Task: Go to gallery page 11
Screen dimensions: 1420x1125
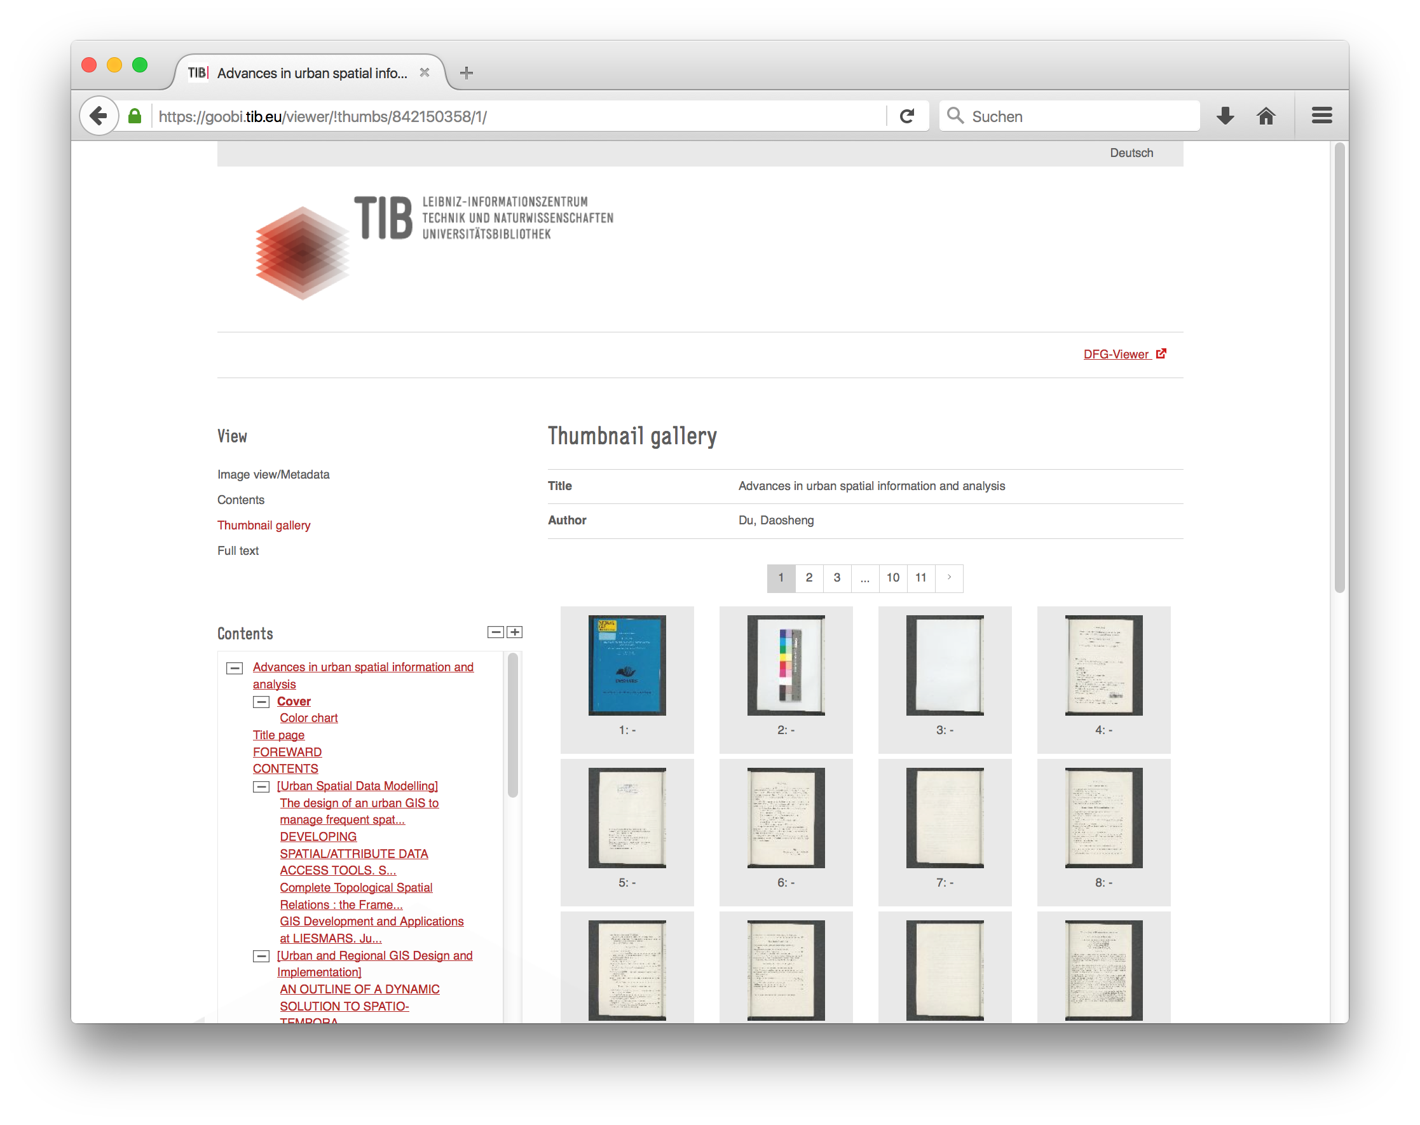Action: (921, 578)
